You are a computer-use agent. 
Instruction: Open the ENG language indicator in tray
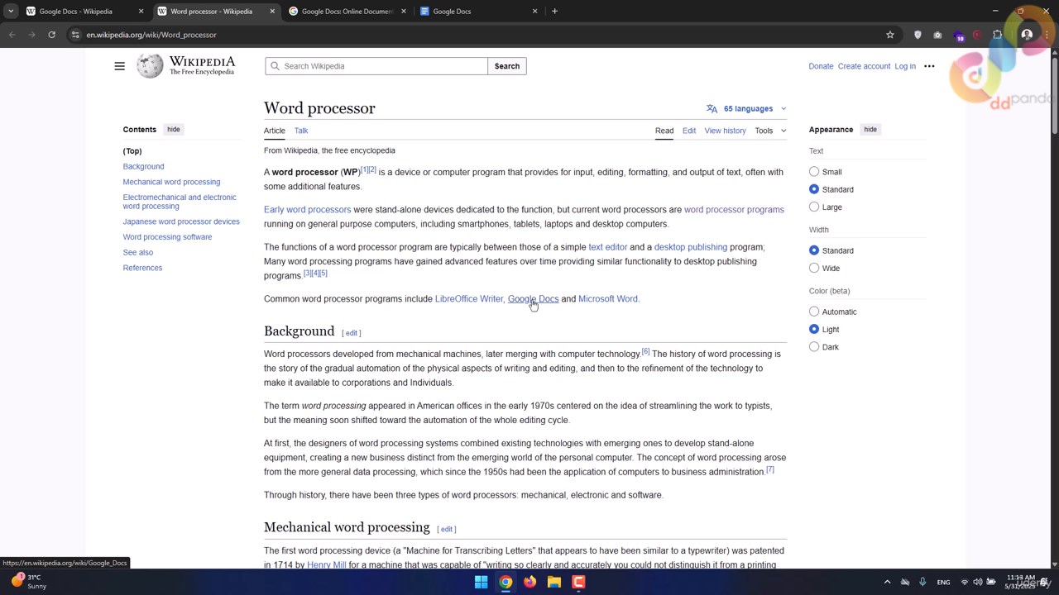pyautogui.click(x=943, y=582)
